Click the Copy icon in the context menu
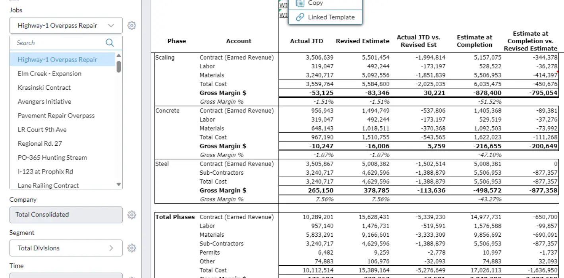The image size is (564, 278). point(300,3)
